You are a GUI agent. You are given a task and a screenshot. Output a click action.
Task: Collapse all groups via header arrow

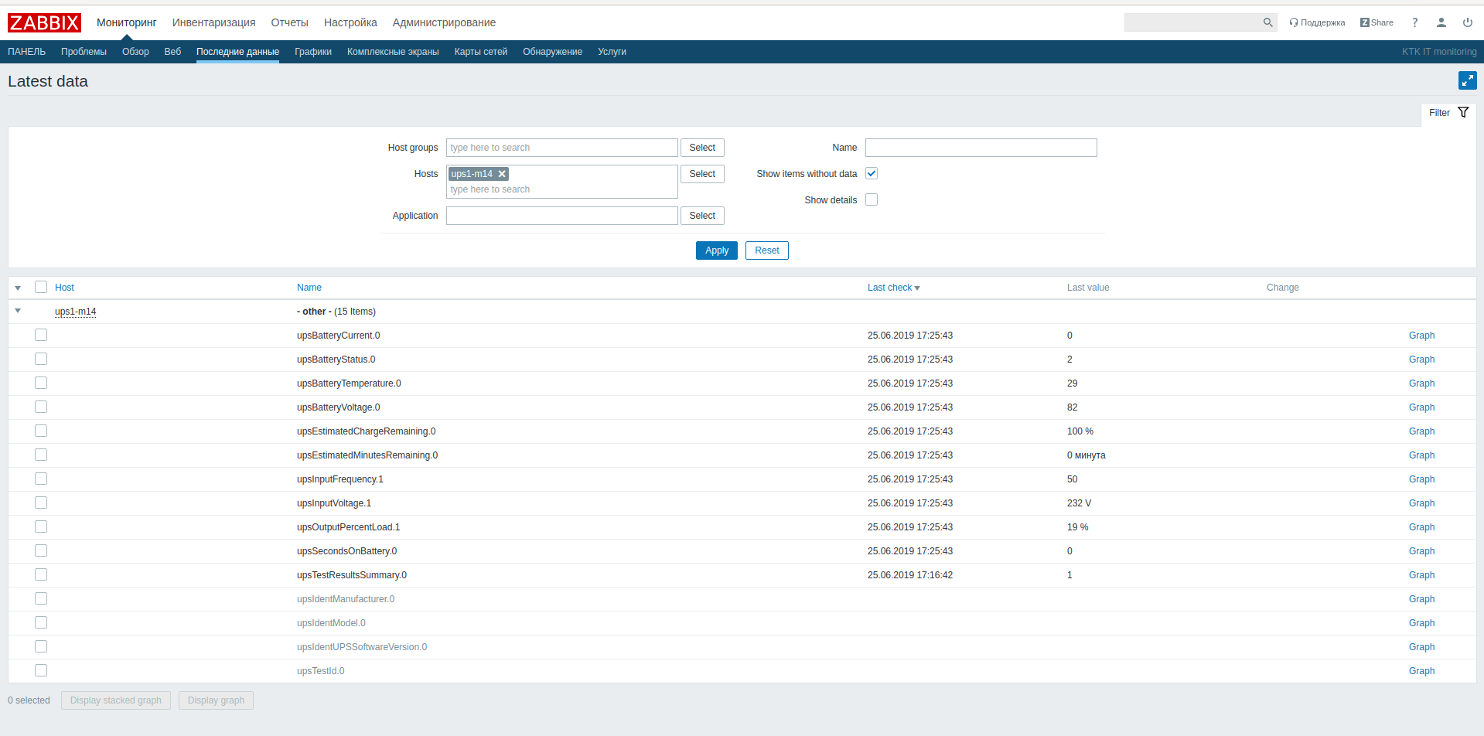(x=18, y=288)
